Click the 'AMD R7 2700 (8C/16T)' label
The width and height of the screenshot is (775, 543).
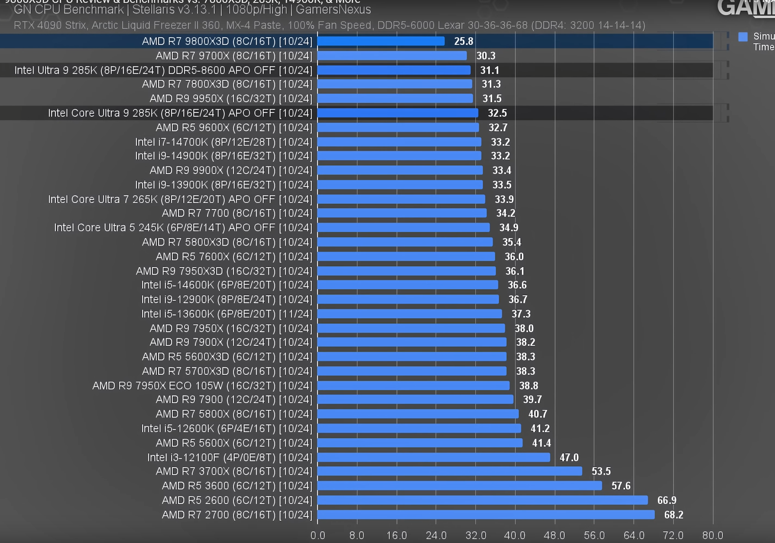(237, 515)
